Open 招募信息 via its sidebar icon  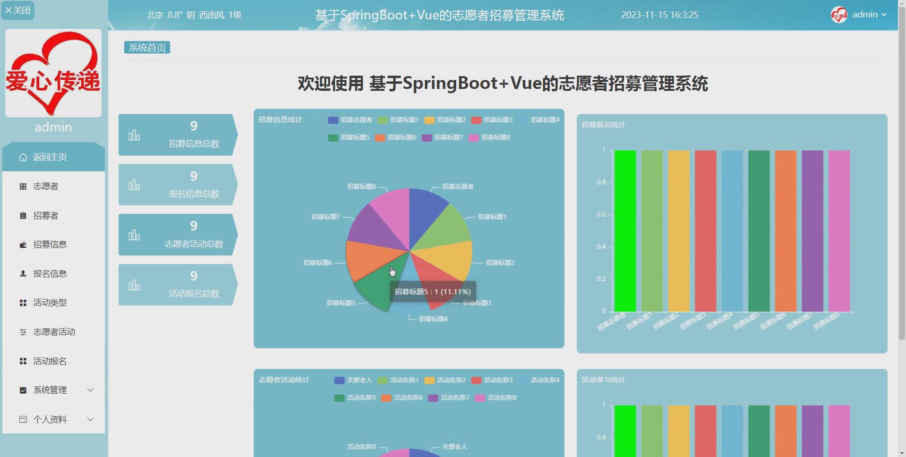[x=22, y=245]
